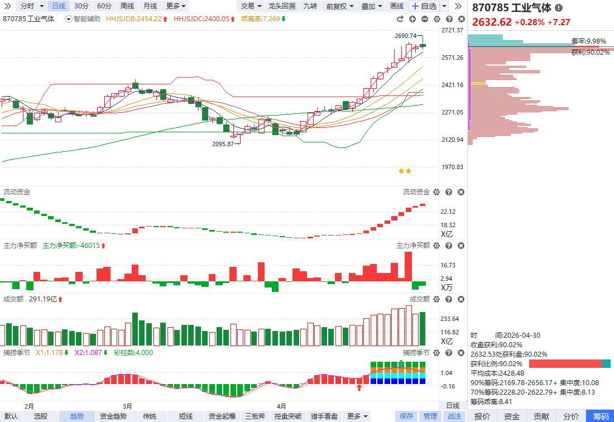Select the 资金 tab in right panel
The width and height of the screenshot is (614, 422).
pos(511,416)
